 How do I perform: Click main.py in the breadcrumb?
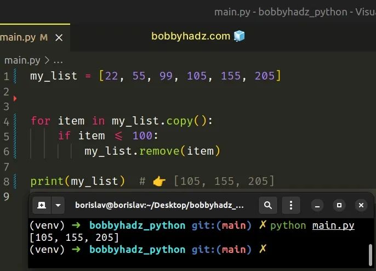coord(22,60)
